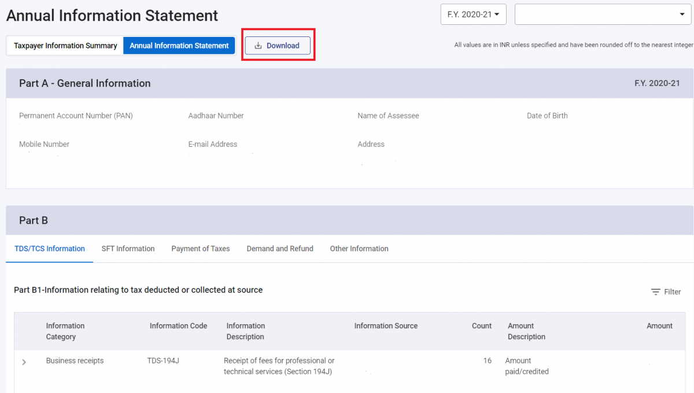This screenshot has height=393, width=694.
Task: Switch to SFT Information tab
Action: click(x=128, y=249)
